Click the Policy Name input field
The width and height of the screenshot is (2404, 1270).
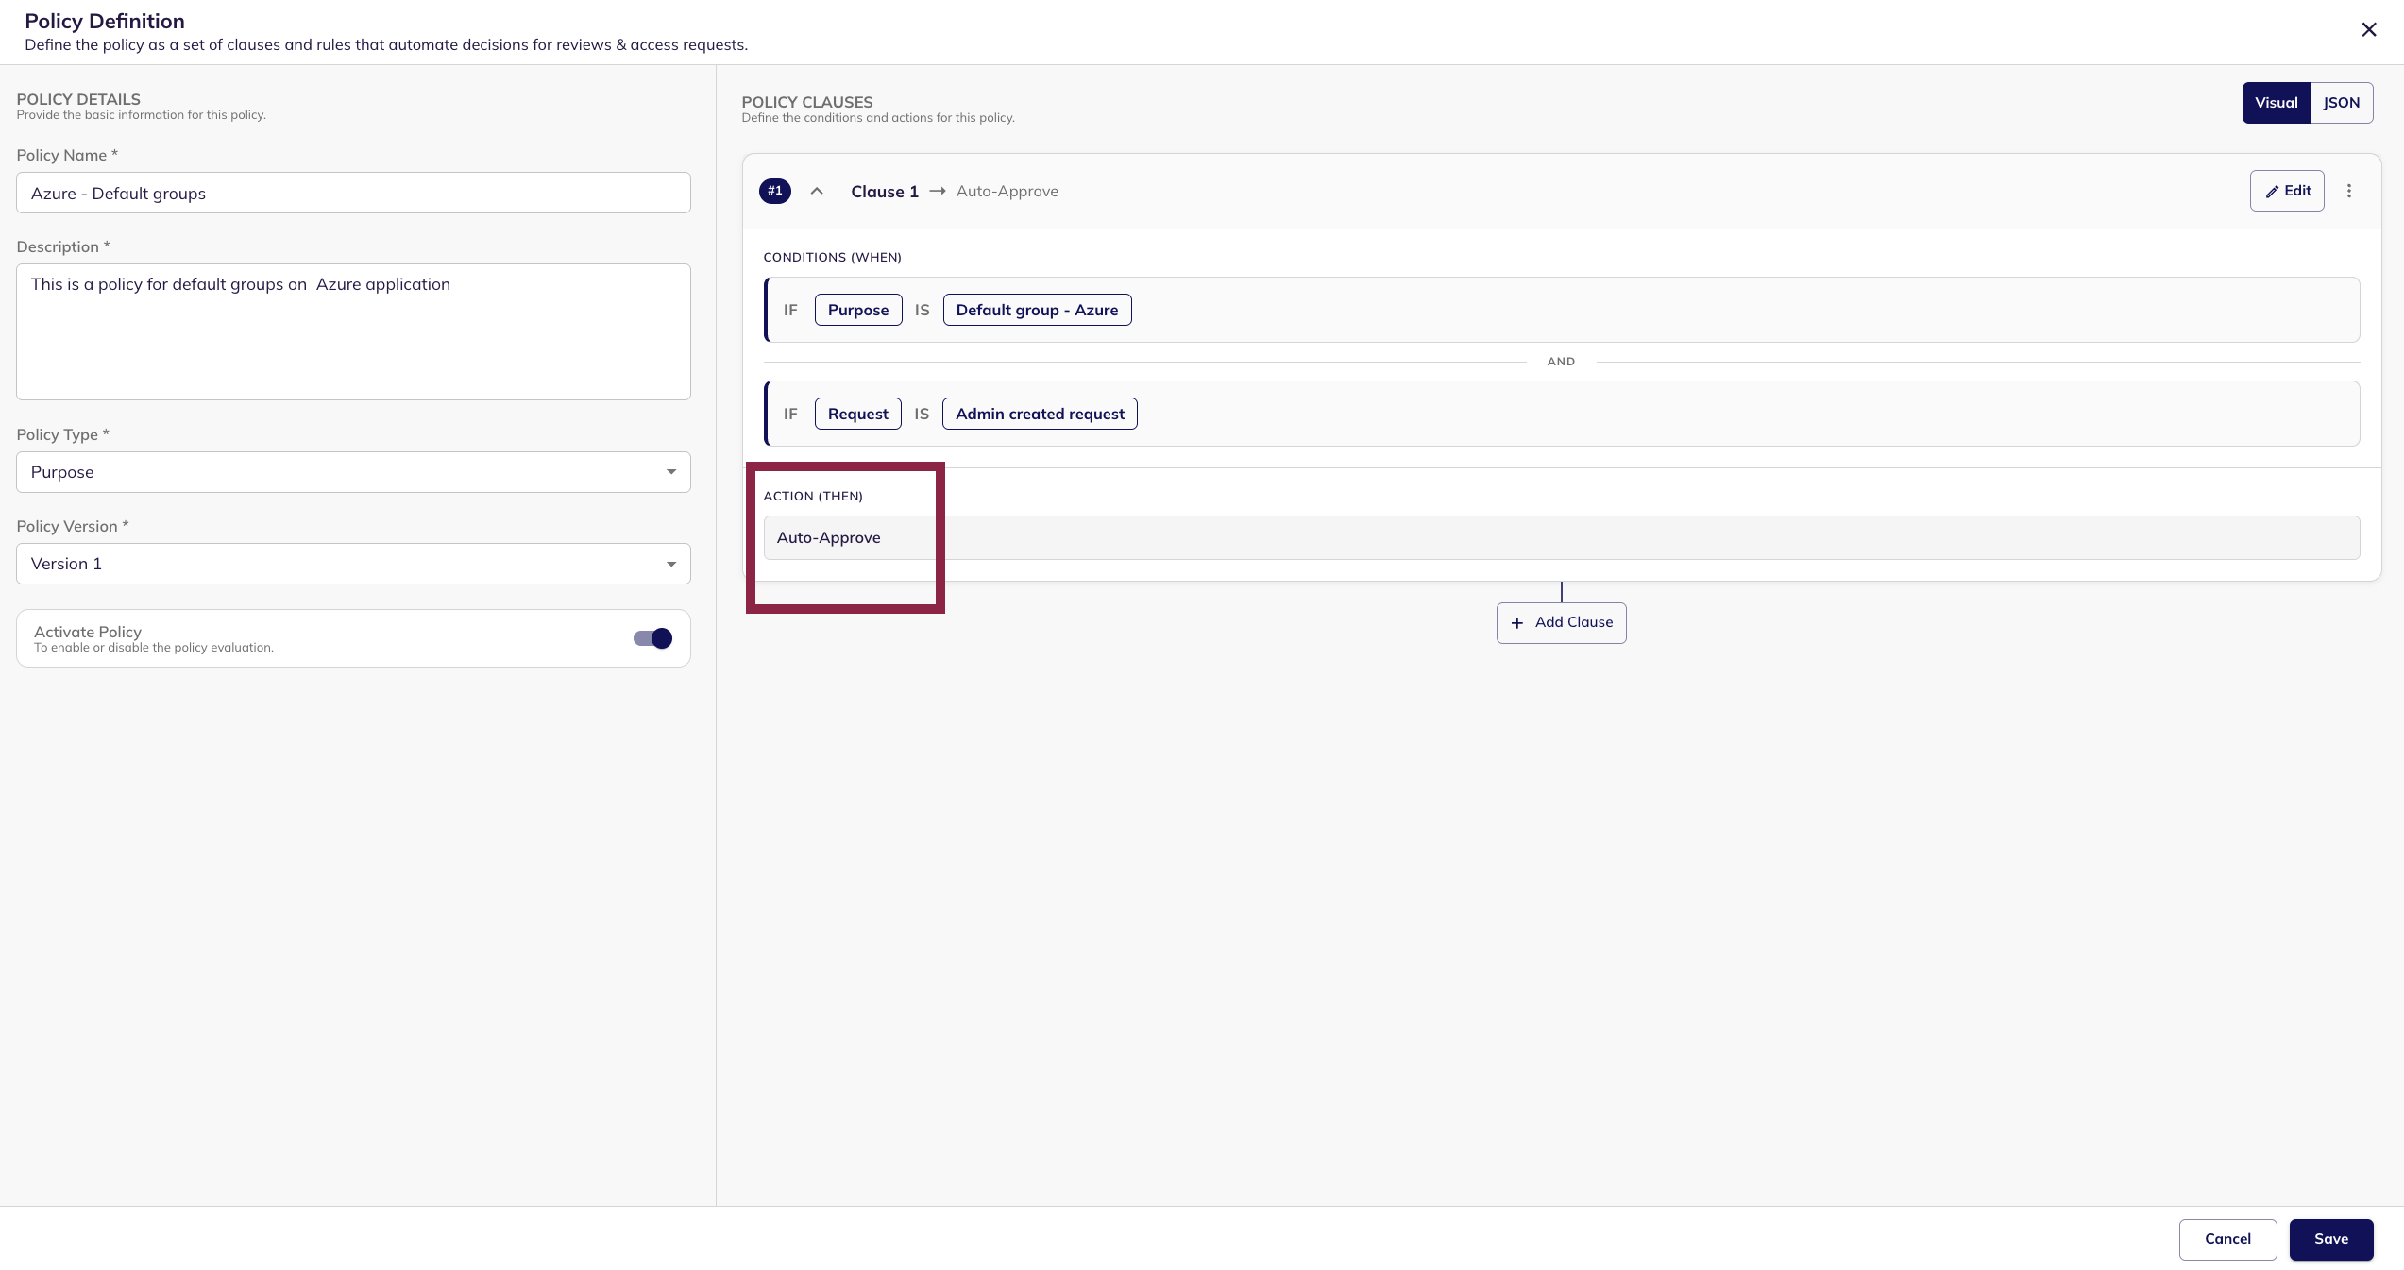pyautogui.click(x=353, y=193)
